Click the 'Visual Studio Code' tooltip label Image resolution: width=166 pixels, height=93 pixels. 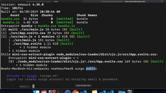(x=83, y=86)
